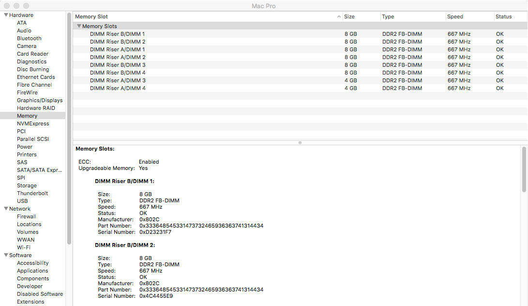Select the DIMM Riser B/DIMM 3 row
The height and width of the screenshot is (306, 528).
coord(300,65)
